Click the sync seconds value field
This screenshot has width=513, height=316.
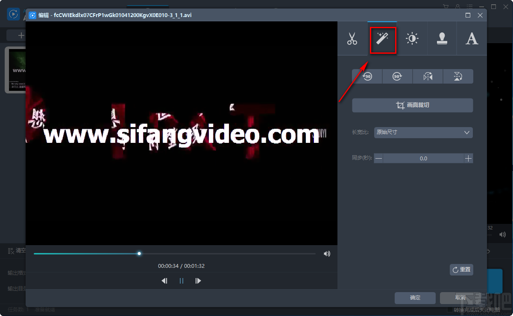point(423,159)
